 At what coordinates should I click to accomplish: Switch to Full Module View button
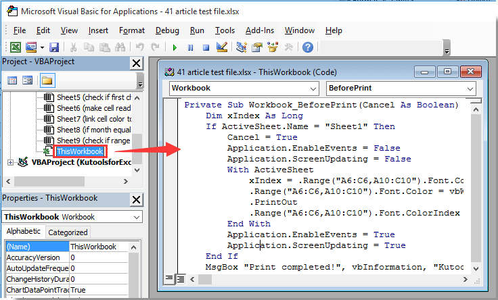point(180,278)
